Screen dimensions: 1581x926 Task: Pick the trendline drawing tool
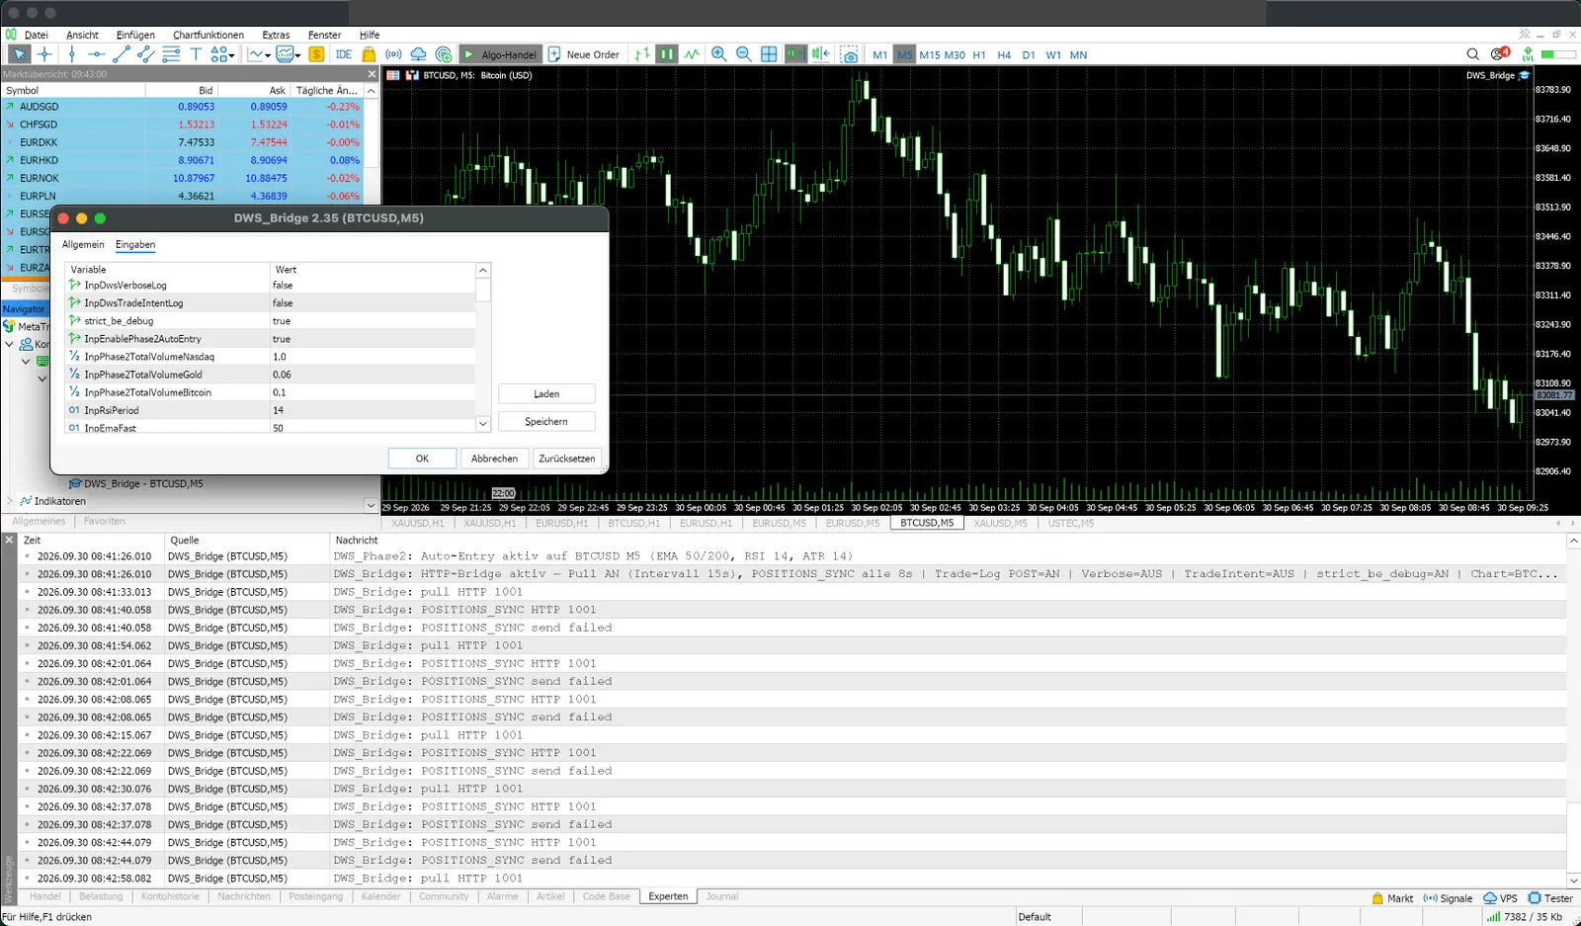(121, 54)
